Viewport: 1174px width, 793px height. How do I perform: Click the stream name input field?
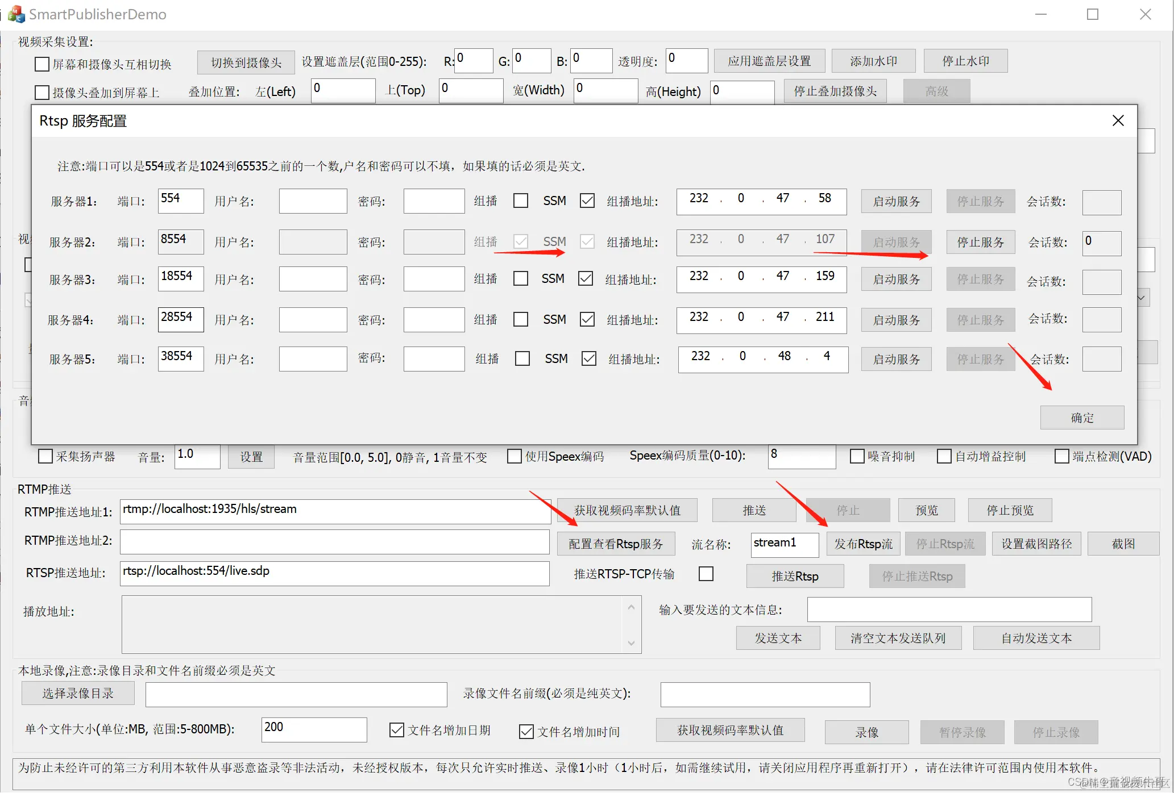[x=784, y=544]
